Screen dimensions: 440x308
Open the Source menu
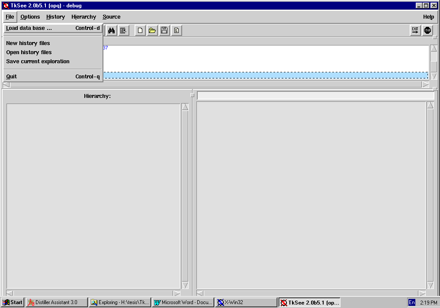pos(111,17)
